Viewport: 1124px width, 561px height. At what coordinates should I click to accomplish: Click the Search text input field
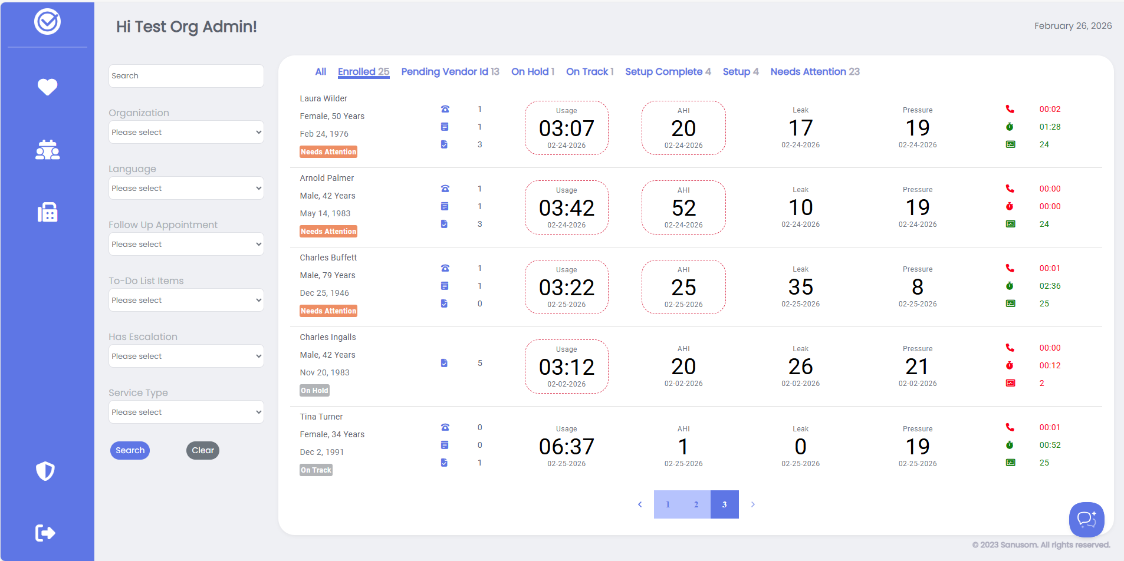pyautogui.click(x=186, y=75)
